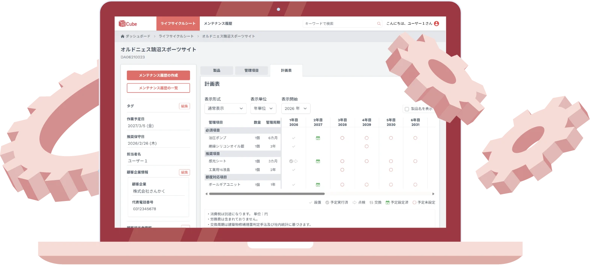Open メンテナンス履歴 in top navigation
Viewport: 590px width, 265px height.
[218, 24]
